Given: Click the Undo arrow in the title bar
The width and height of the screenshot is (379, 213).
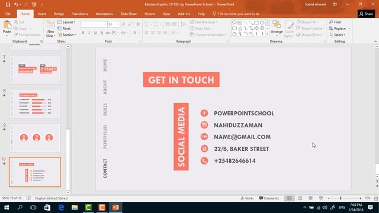Looking at the screenshot, I should [16, 5].
